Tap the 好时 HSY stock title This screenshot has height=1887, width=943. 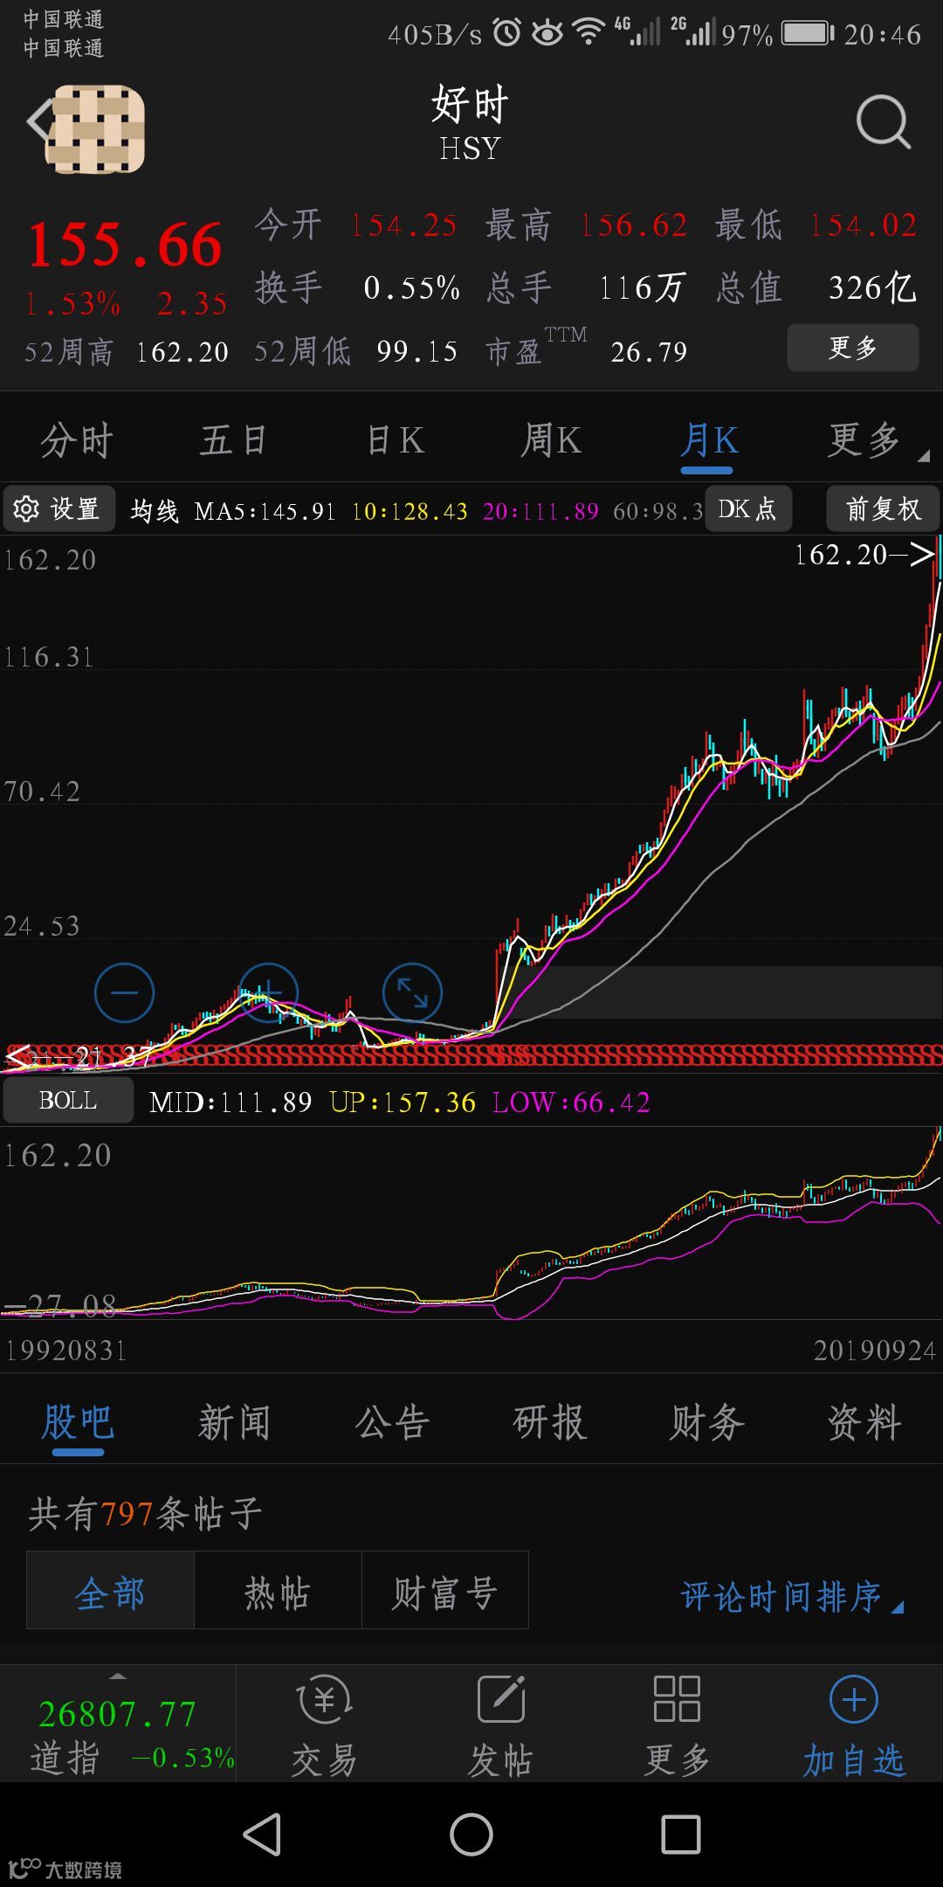click(470, 122)
